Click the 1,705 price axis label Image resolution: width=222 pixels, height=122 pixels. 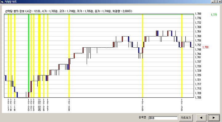pos(198,97)
